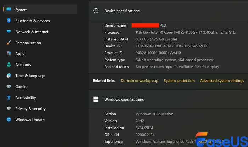Open Advanced system settings link
Viewport: 248px width, 147px height.
222,81
